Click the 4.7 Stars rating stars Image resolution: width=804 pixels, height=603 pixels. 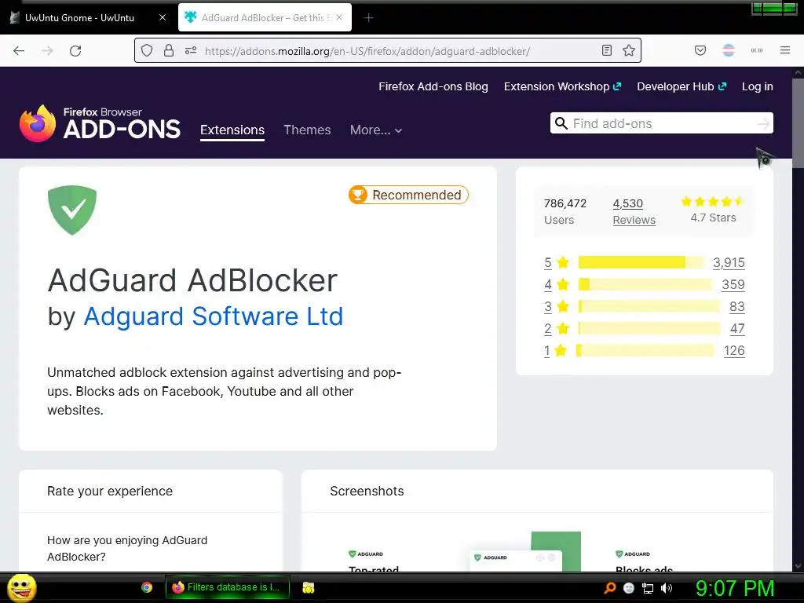711,202
